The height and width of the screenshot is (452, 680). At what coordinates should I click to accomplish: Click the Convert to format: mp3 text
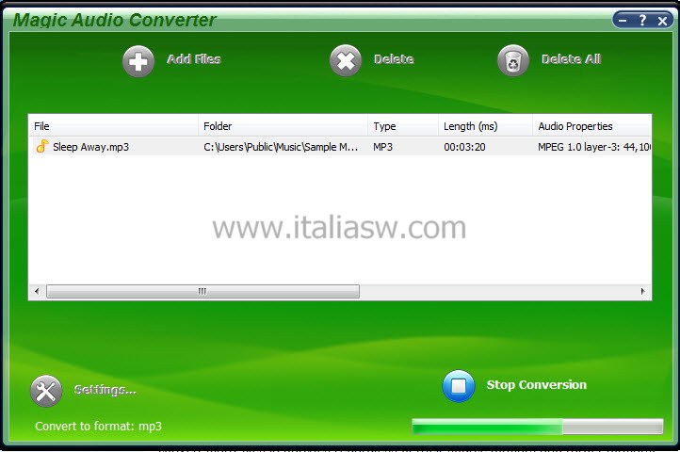(99, 427)
